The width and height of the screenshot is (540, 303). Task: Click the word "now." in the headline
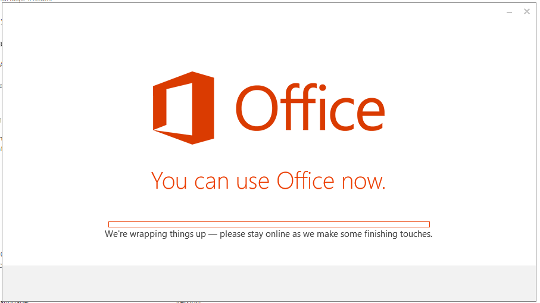[x=363, y=183]
